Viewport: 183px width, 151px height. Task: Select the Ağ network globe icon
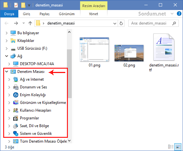tap(13, 56)
